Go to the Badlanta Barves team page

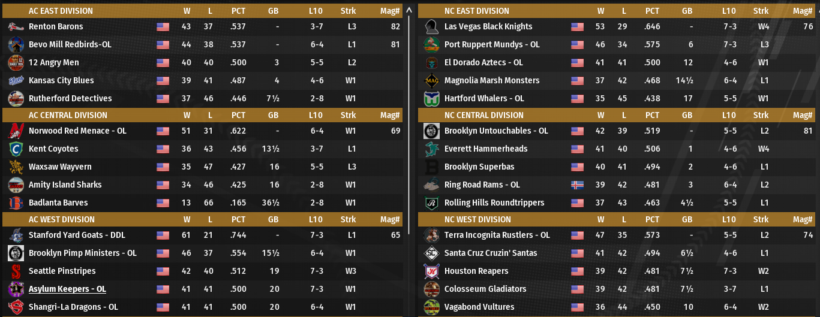58,203
